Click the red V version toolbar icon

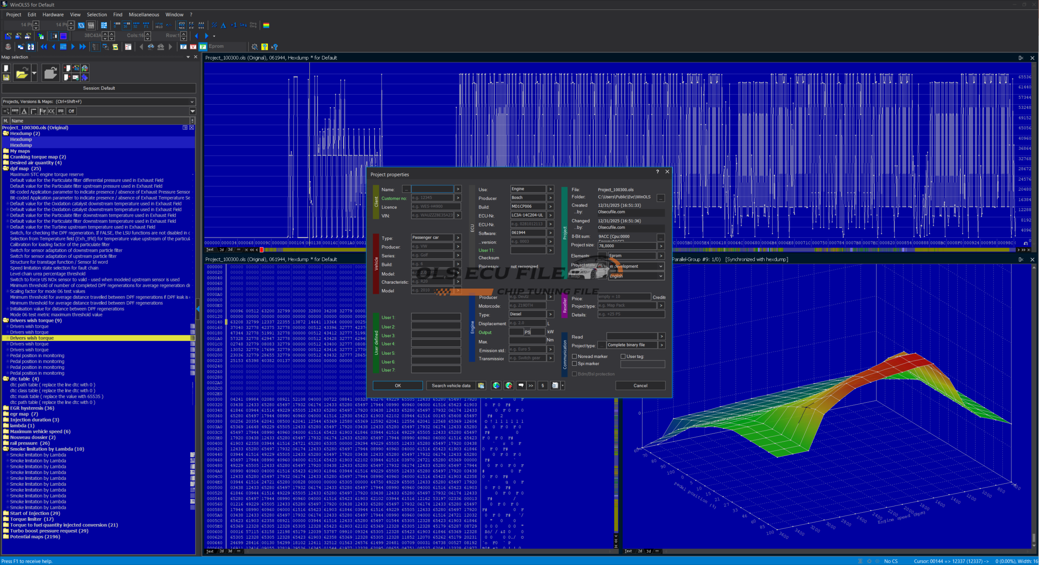pyautogui.click(x=193, y=47)
